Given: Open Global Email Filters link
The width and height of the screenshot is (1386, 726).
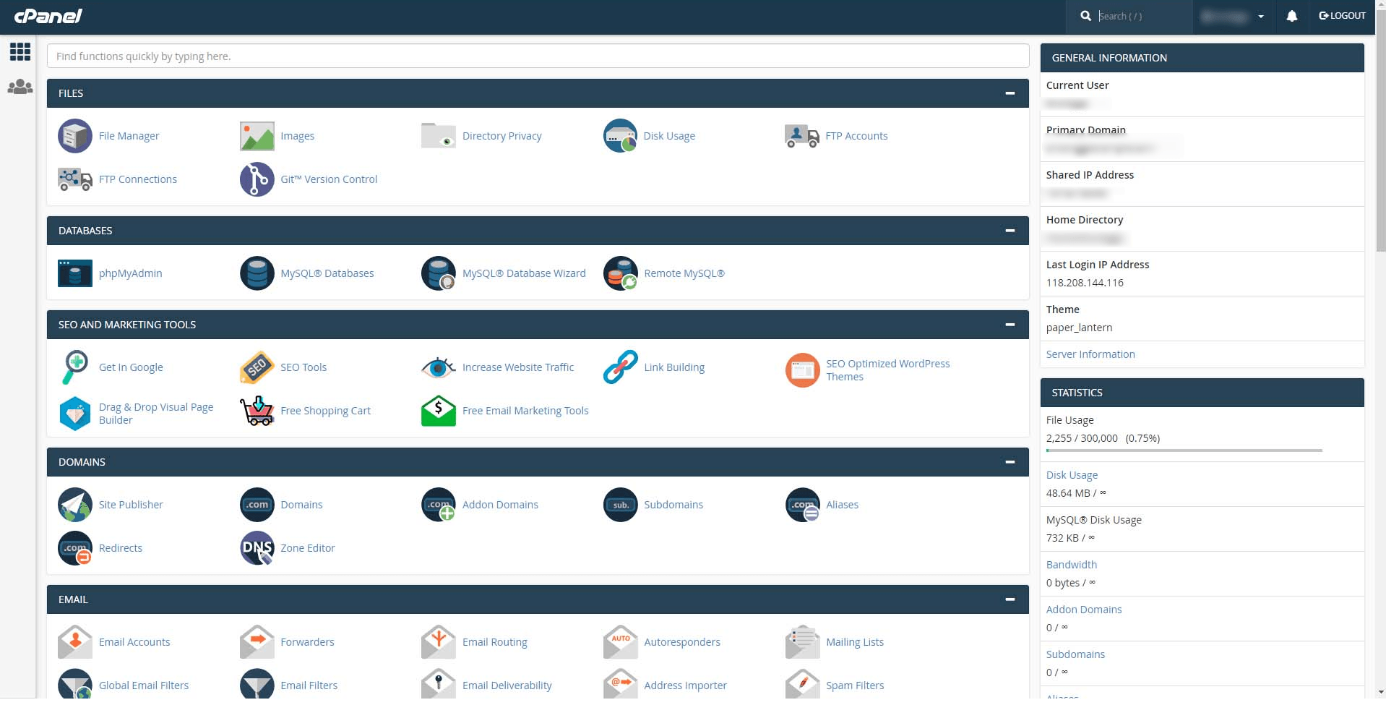Looking at the screenshot, I should click(144, 686).
